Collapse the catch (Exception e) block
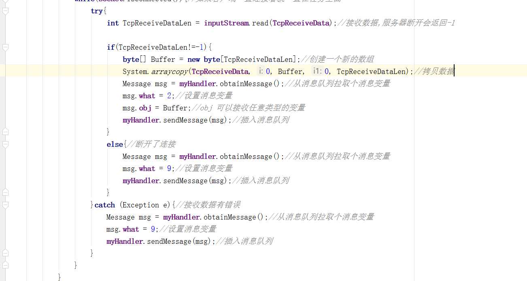The height and width of the screenshot is (281, 527). [x=5, y=205]
